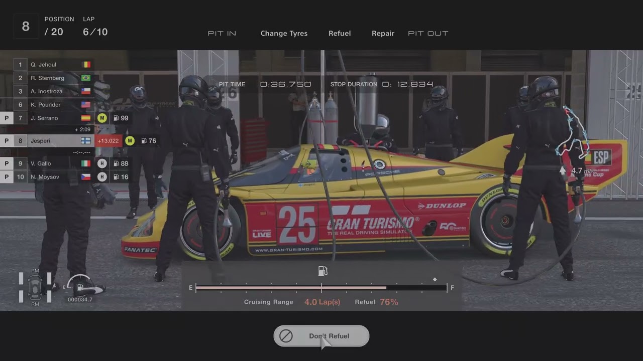Click the Jesperi driver name
This screenshot has width=643, height=361.
click(x=40, y=141)
